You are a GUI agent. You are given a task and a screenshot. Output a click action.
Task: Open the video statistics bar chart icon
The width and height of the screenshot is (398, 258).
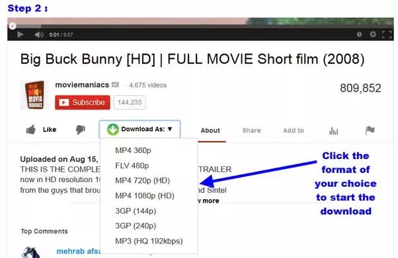tap(333, 131)
